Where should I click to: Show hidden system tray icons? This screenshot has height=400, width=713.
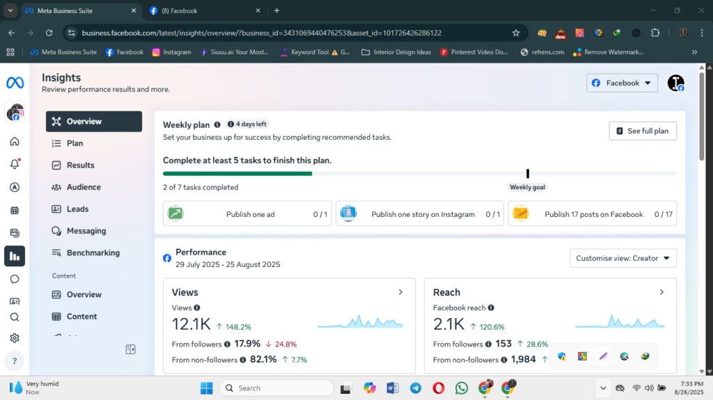pos(603,388)
